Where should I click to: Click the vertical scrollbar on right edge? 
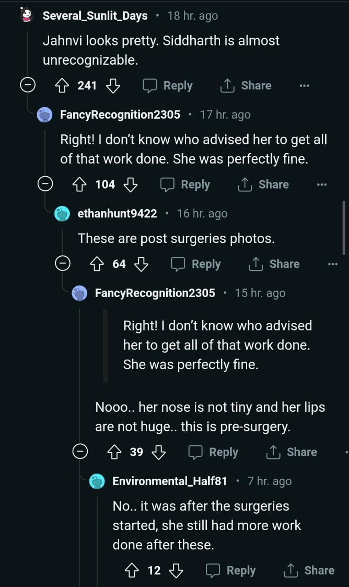[x=344, y=227]
